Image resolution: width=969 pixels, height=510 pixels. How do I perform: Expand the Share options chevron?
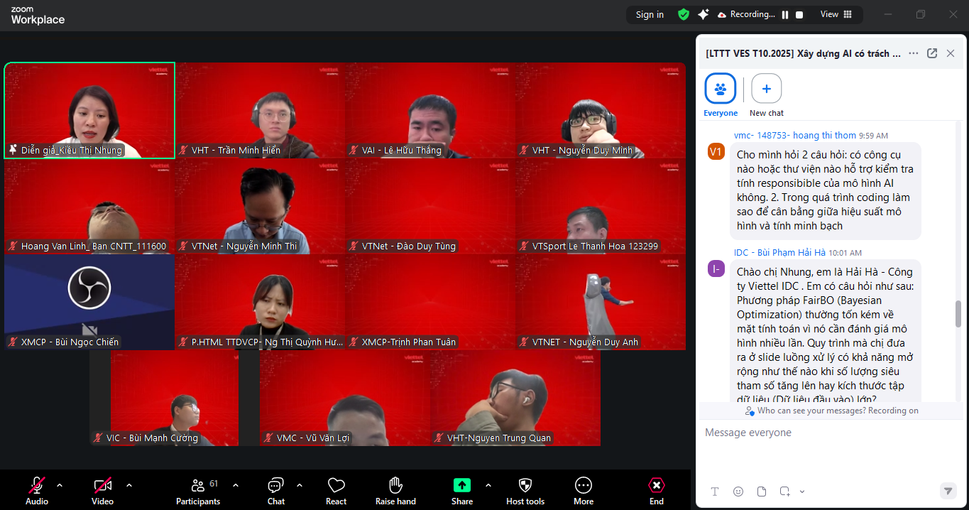[x=488, y=485]
